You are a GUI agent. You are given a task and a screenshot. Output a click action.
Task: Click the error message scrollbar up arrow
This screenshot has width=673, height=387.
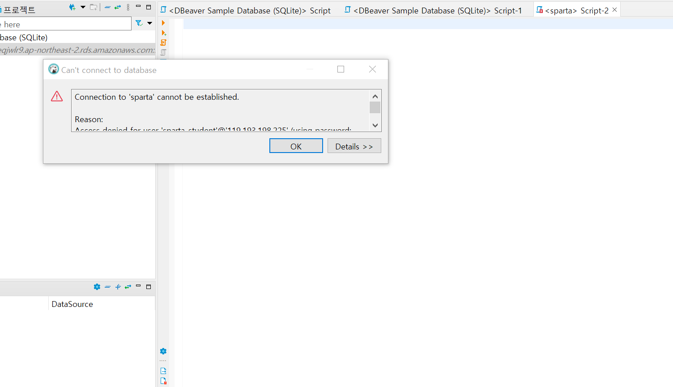pyautogui.click(x=375, y=96)
